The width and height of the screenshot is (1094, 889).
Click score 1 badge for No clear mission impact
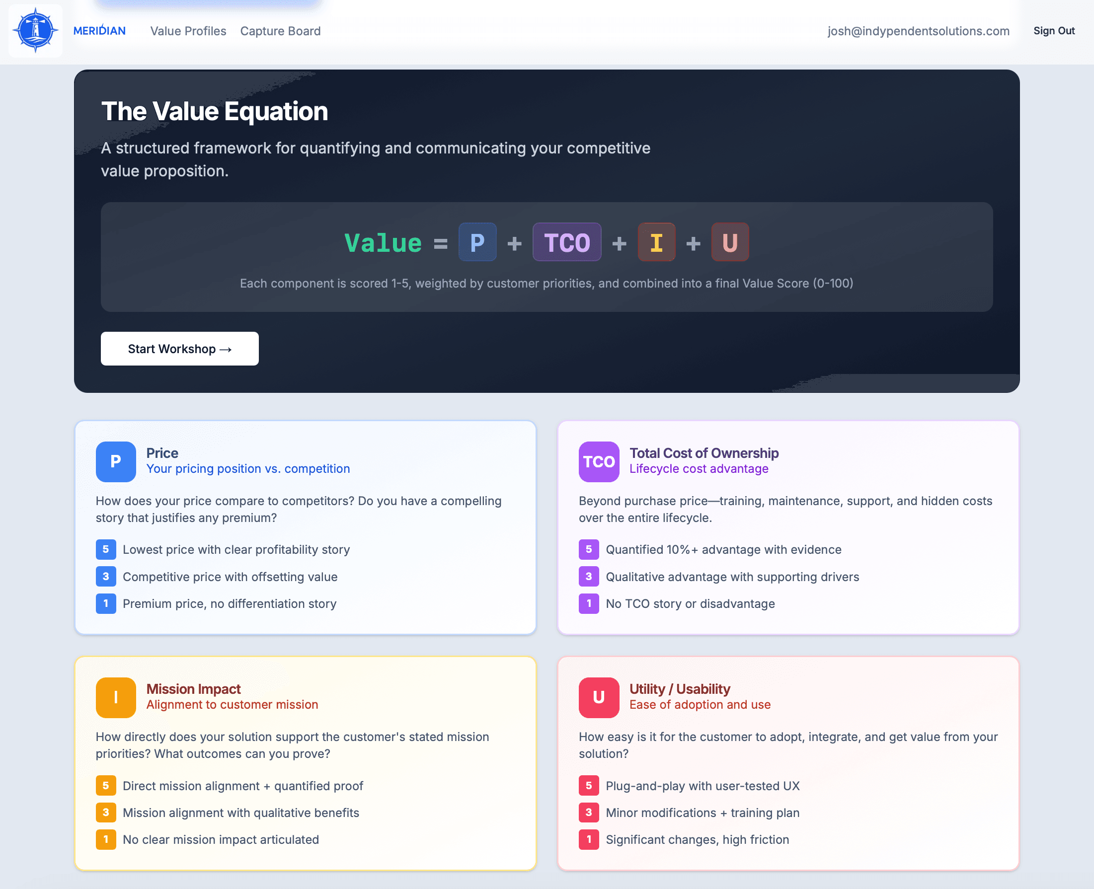click(105, 839)
